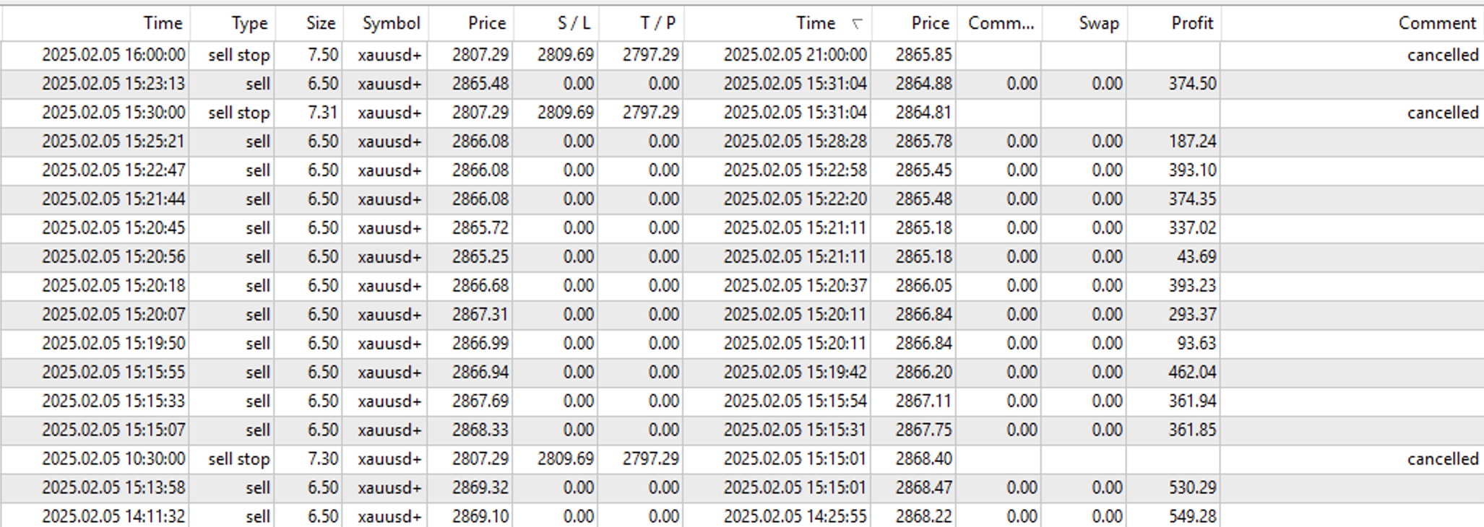Sort by the Profit column header
The height and width of the screenshot is (527, 1484).
pyautogui.click(x=1191, y=23)
